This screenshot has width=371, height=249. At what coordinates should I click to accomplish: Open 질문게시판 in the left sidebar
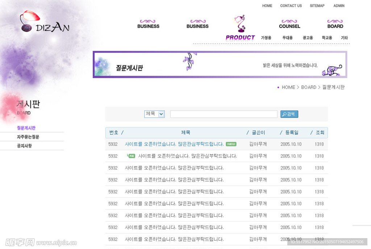pyautogui.click(x=26, y=128)
